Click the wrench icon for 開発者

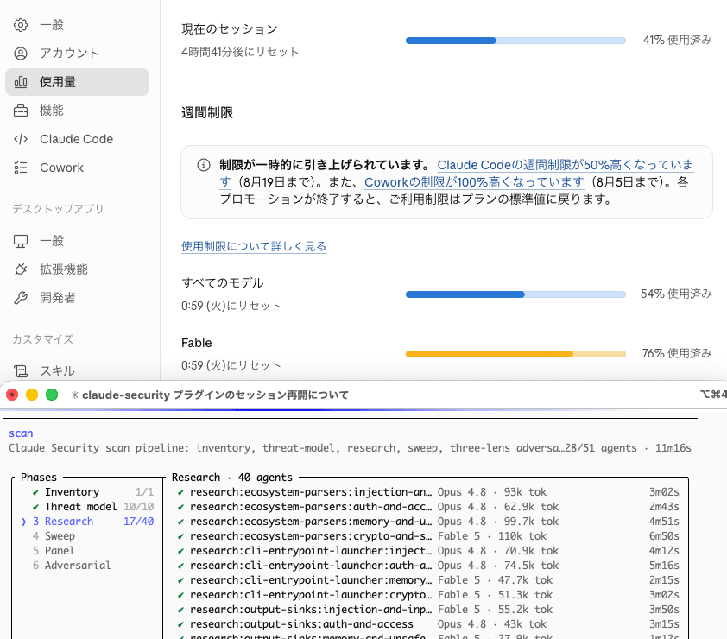coord(21,298)
